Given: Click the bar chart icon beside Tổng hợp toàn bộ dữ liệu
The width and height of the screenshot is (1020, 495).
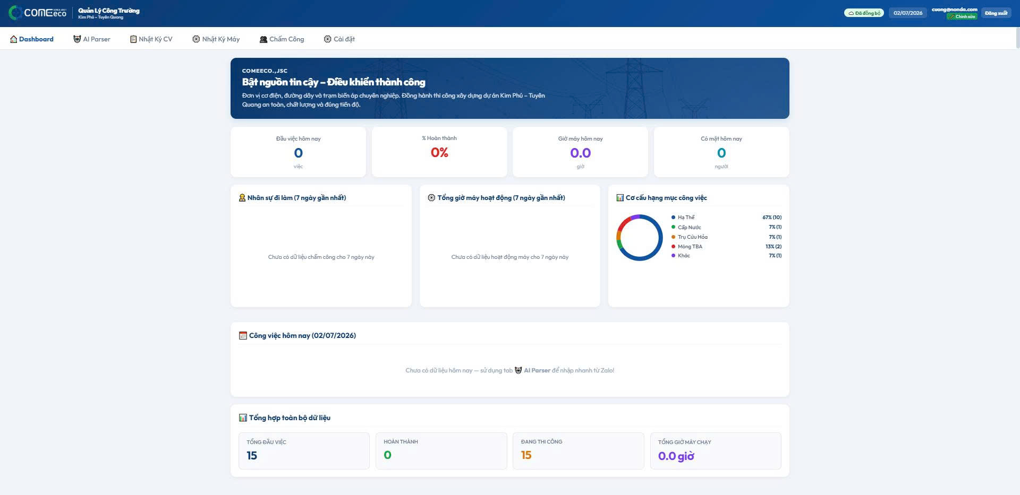Looking at the screenshot, I should click(243, 418).
